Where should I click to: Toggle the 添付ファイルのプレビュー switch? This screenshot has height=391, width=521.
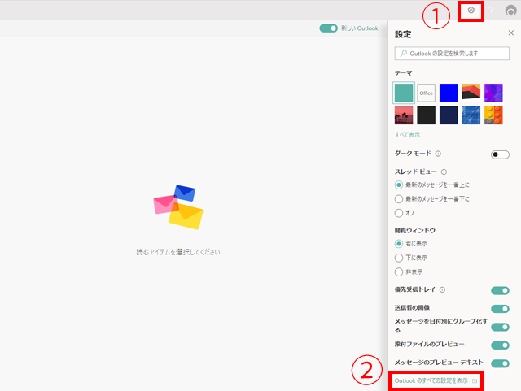pos(500,345)
